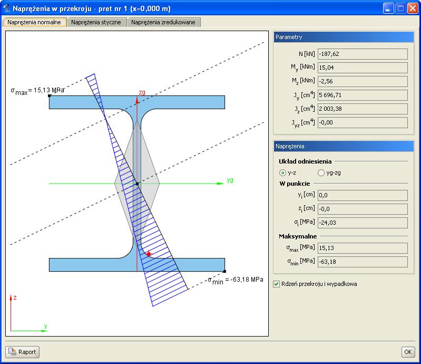
Task: Open the Naprężenia zredukowane tab
Action: (163, 22)
